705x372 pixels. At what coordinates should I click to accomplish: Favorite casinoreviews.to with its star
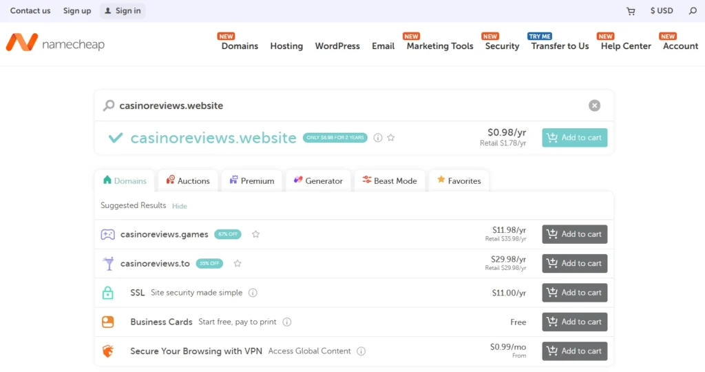pyautogui.click(x=238, y=264)
